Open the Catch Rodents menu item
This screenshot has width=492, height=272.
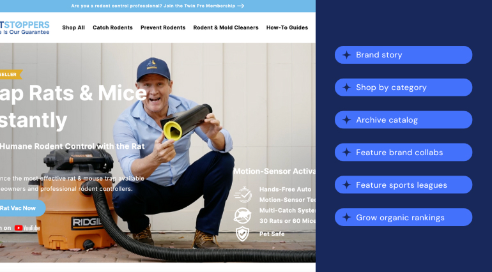pos(112,27)
